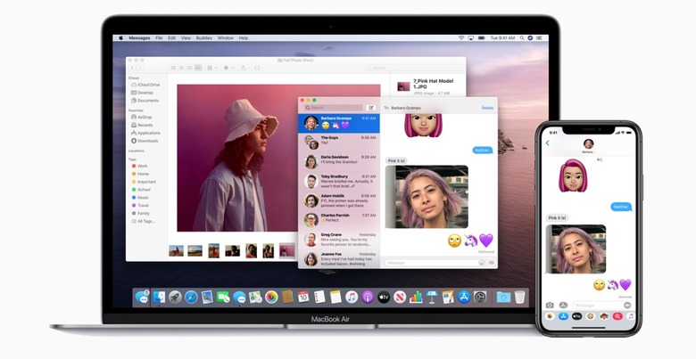Open the Finder action gear dropdown

227,67
